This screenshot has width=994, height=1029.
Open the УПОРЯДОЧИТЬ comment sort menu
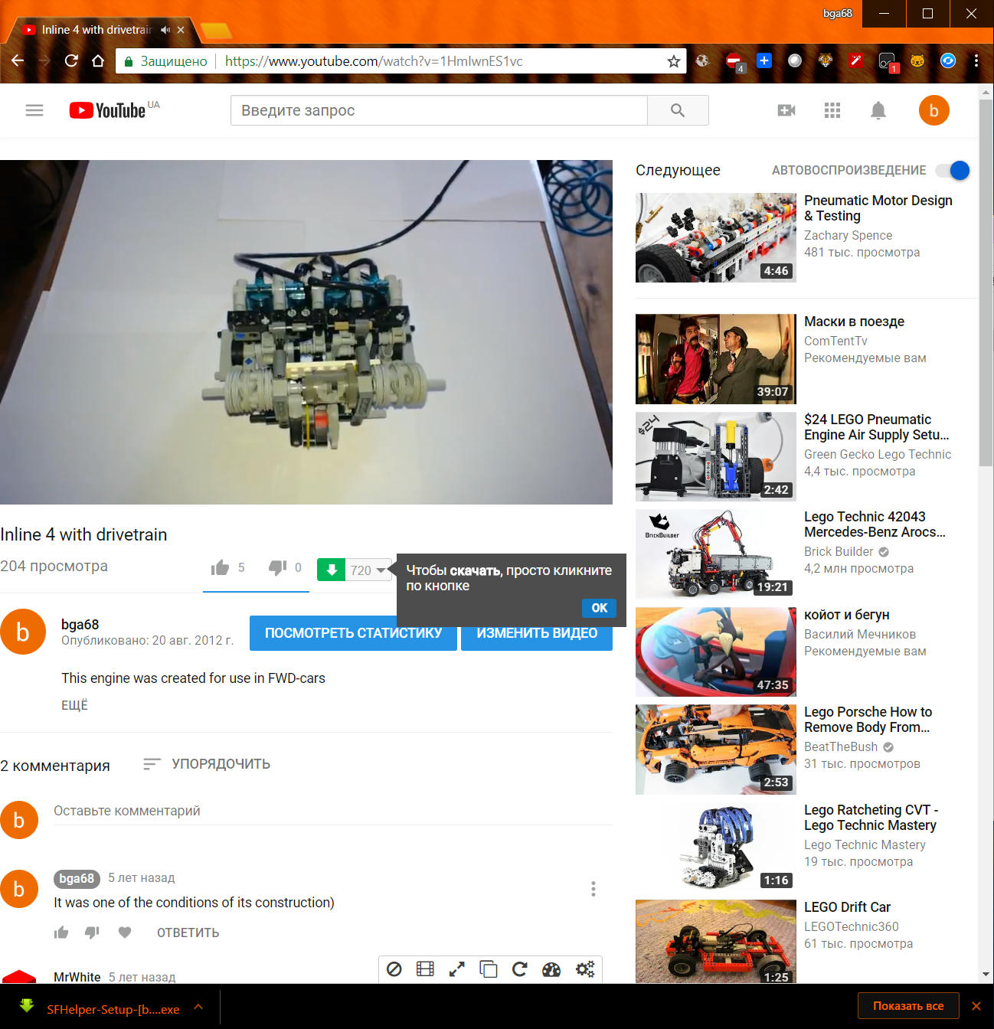pyautogui.click(x=207, y=764)
